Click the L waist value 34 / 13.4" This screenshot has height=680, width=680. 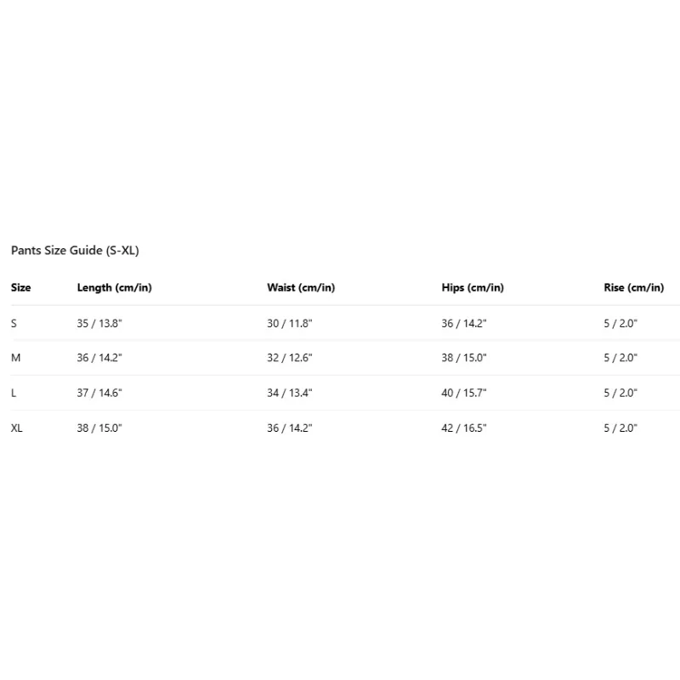290,393
